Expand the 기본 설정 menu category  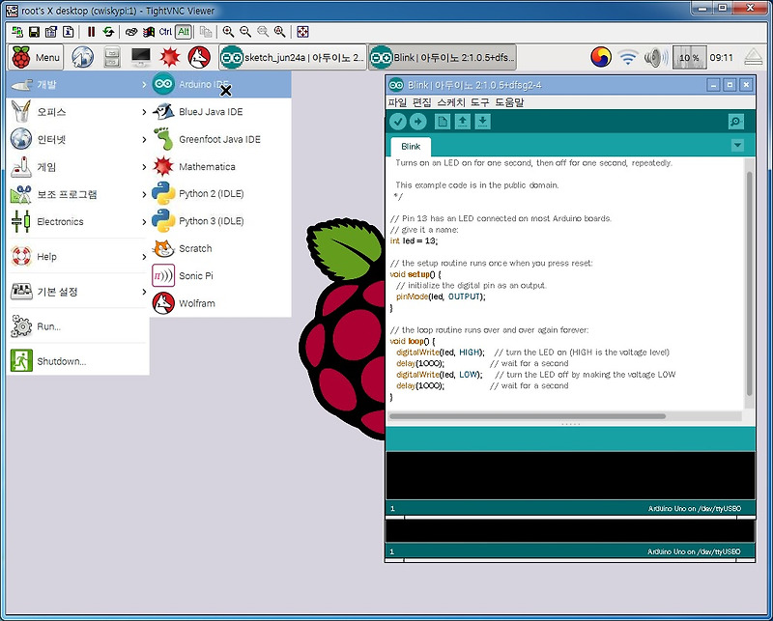[x=77, y=292]
